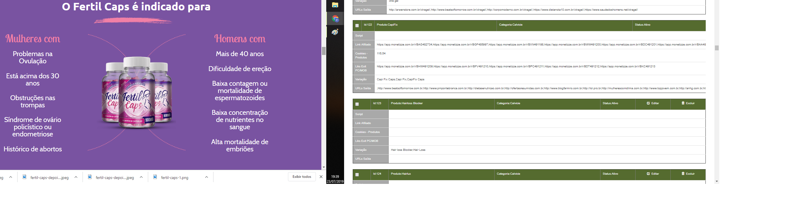This screenshot has width=786, height=221.
Task: Click Exibir todos downloads button
Action: [302, 177]
